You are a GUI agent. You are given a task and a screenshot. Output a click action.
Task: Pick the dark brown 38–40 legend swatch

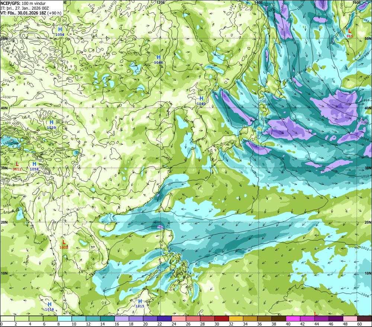coord(279,318)
